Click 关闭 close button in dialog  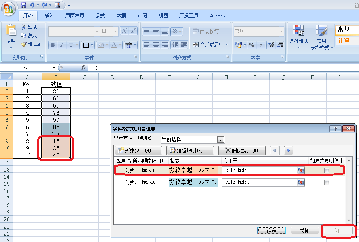[305, 231]
